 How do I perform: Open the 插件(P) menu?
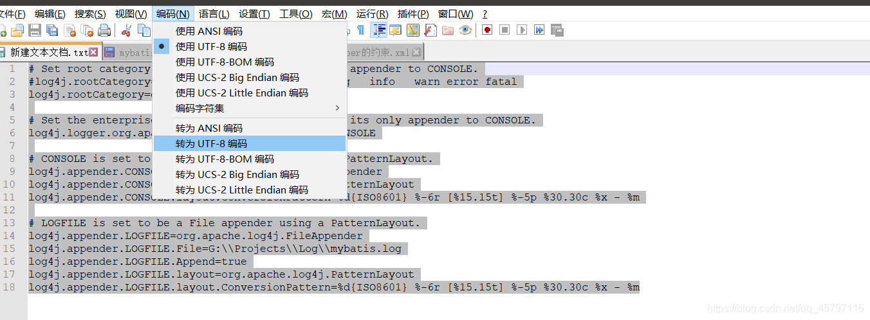(413, 13)
